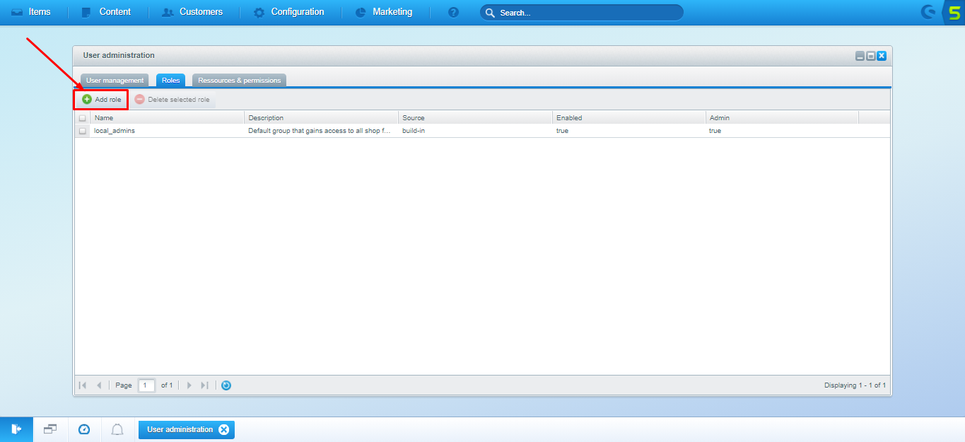Click the help question mark icon
Screen dimensions: 965x442
coord(454,12)
